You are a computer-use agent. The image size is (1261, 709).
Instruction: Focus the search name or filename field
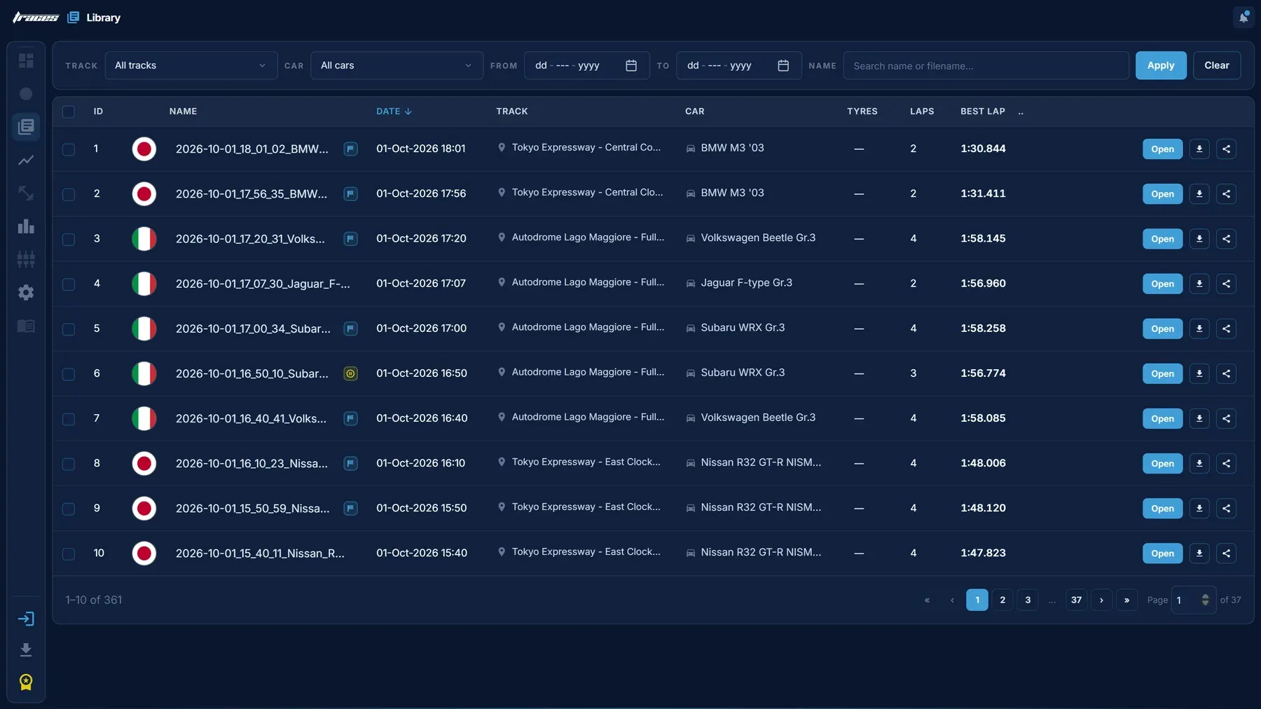[986, 66]
